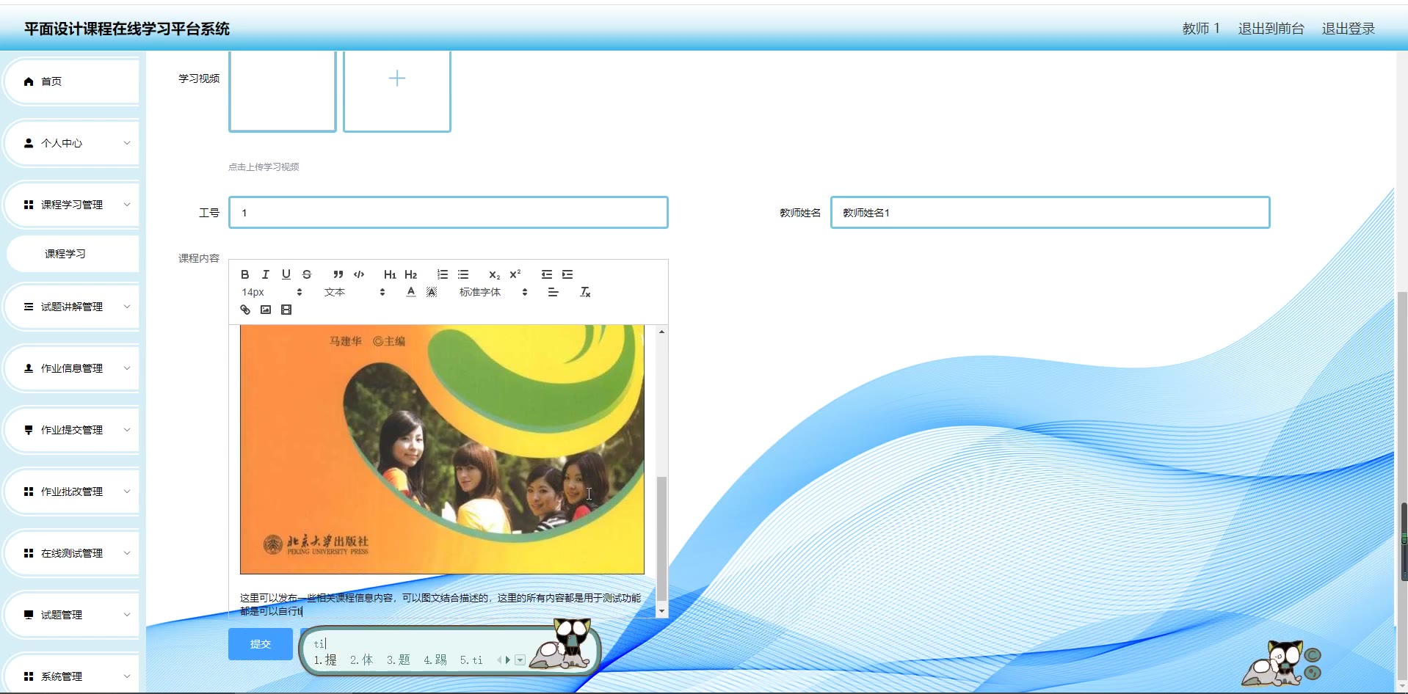Open the 文本 heading style dropdown
The height and width of the screenshot is (694, 1408).
pos(355,292)
